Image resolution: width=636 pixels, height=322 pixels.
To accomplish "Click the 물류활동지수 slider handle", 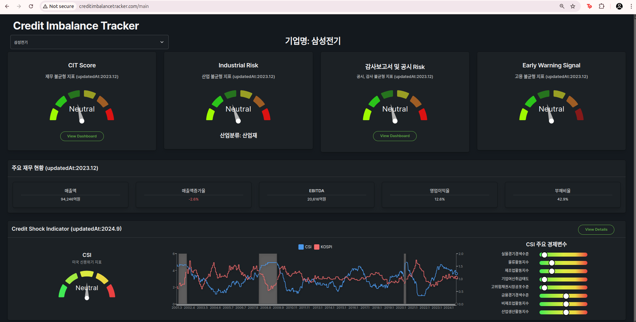I will (552, 263).
